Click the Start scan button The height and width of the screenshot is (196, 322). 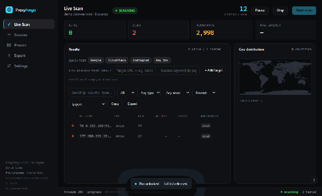[304, 11]
